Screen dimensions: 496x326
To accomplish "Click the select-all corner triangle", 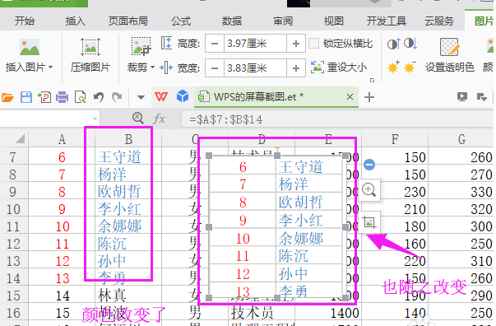I will point(20,138).
